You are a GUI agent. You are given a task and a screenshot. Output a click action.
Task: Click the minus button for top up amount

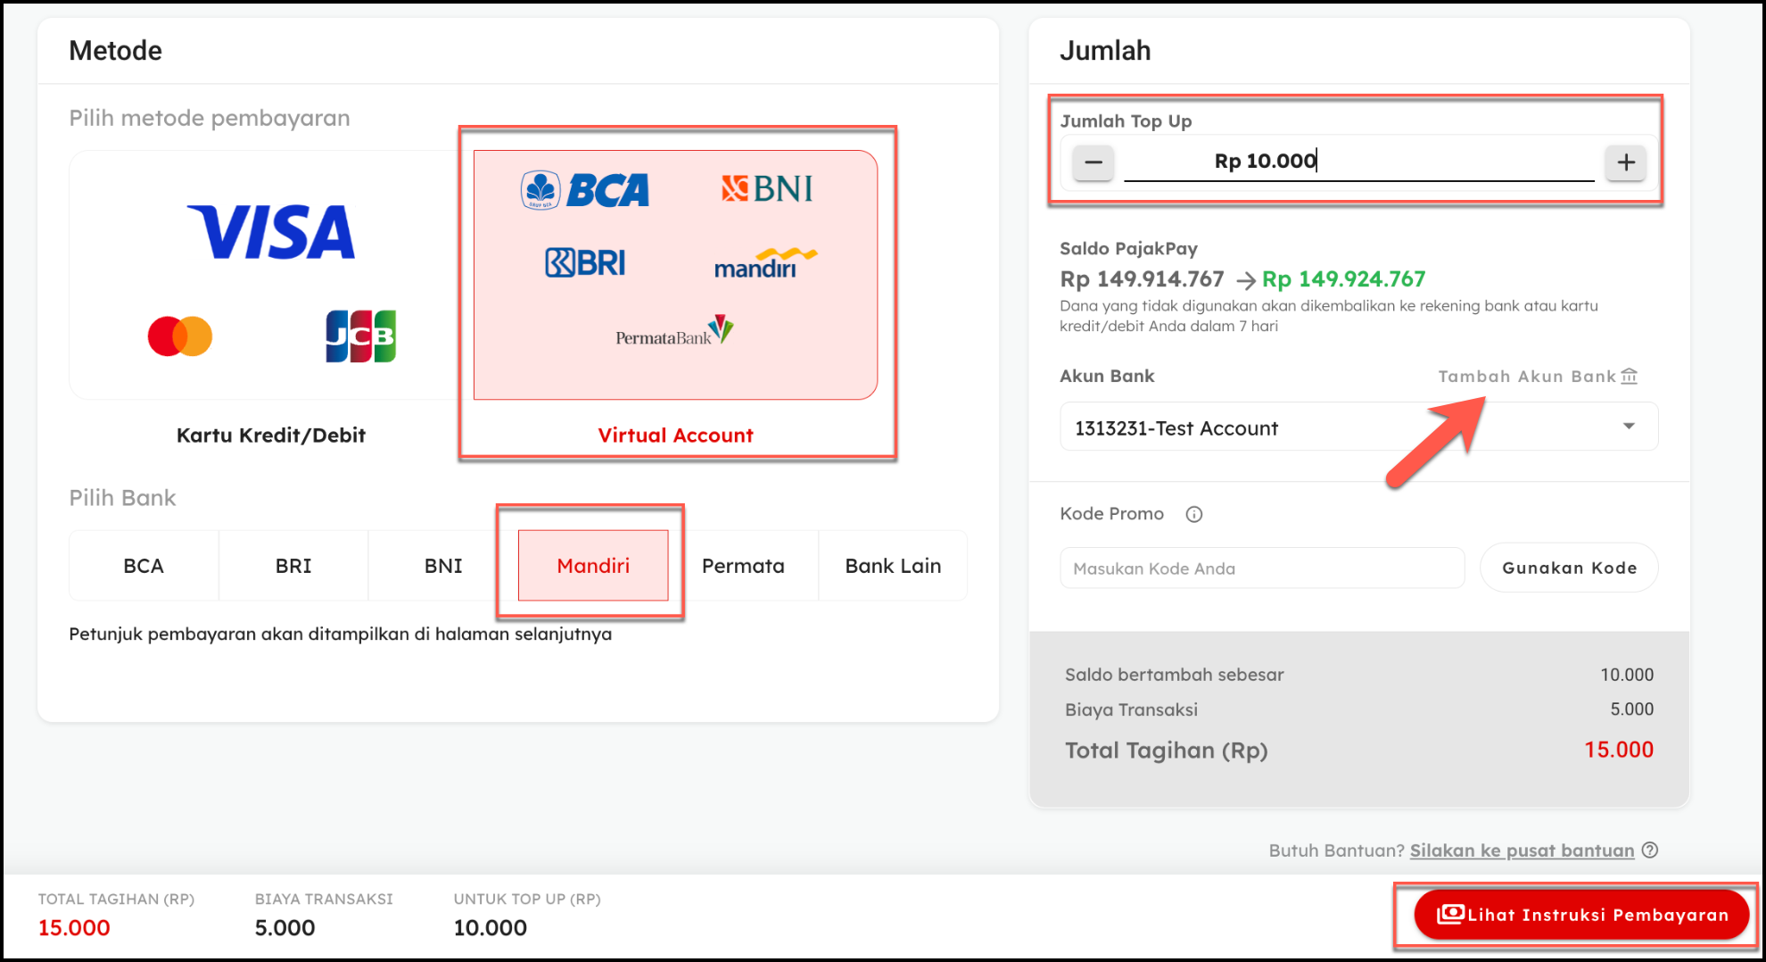[x=1093, y=162]
